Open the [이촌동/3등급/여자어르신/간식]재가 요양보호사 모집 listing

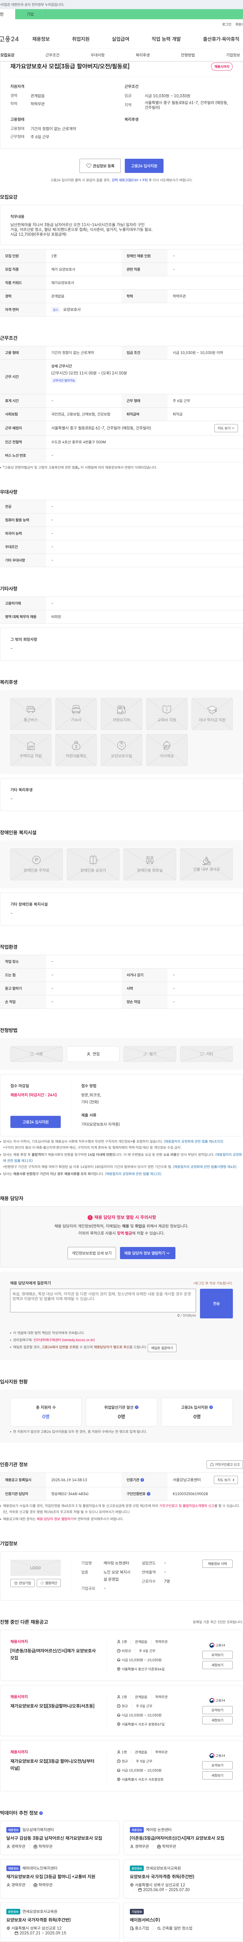coord(53,1654)
